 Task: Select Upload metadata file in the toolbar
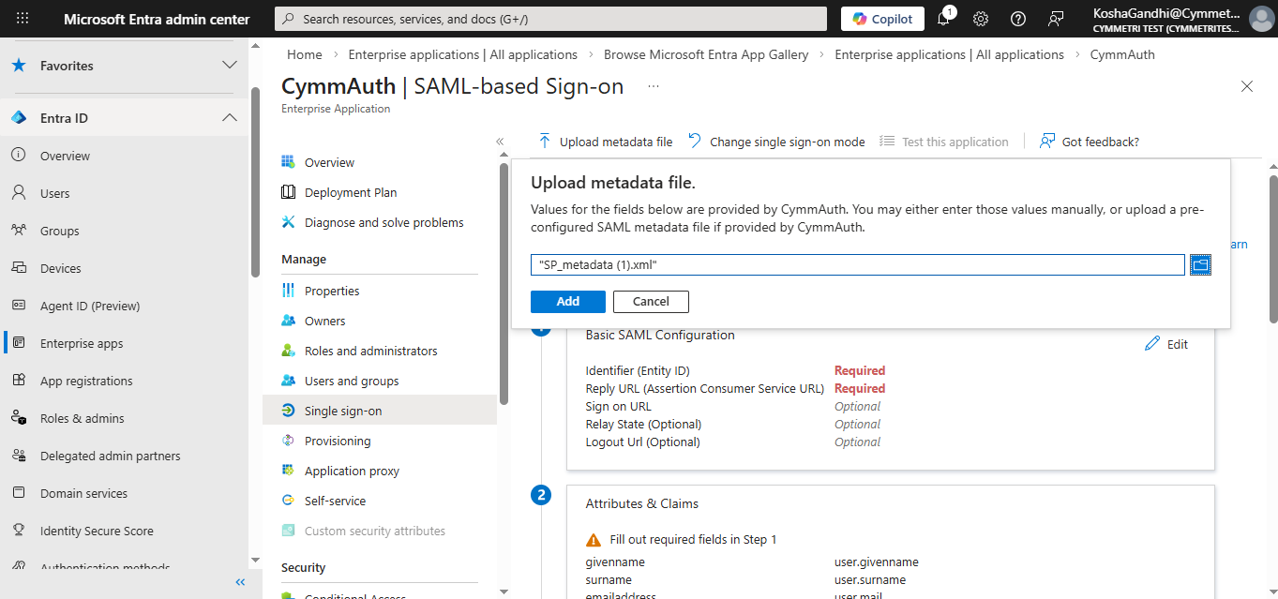tap(605, 142)
